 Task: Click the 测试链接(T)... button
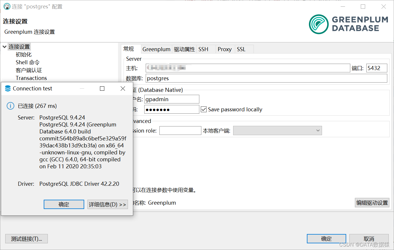pyautogui.click(x=27, y=239)
